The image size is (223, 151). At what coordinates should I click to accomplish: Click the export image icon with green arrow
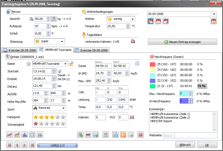click(x=80, y=135)
